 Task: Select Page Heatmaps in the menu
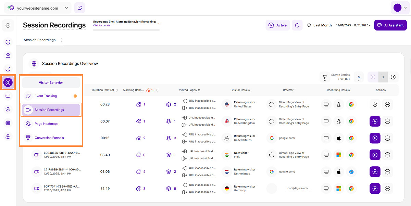coord(46,124)
